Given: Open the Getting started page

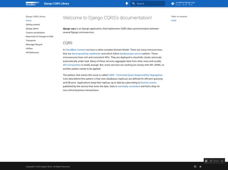Looking at the screenshot, I should (32, 25).
